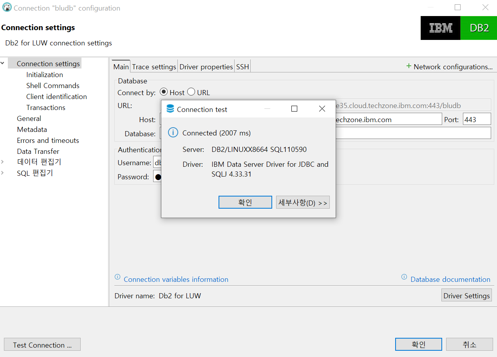The height and width of the screenshot is (357, 497).
Task: Expand the SQL 편집기 tree node
Action: 3,173
